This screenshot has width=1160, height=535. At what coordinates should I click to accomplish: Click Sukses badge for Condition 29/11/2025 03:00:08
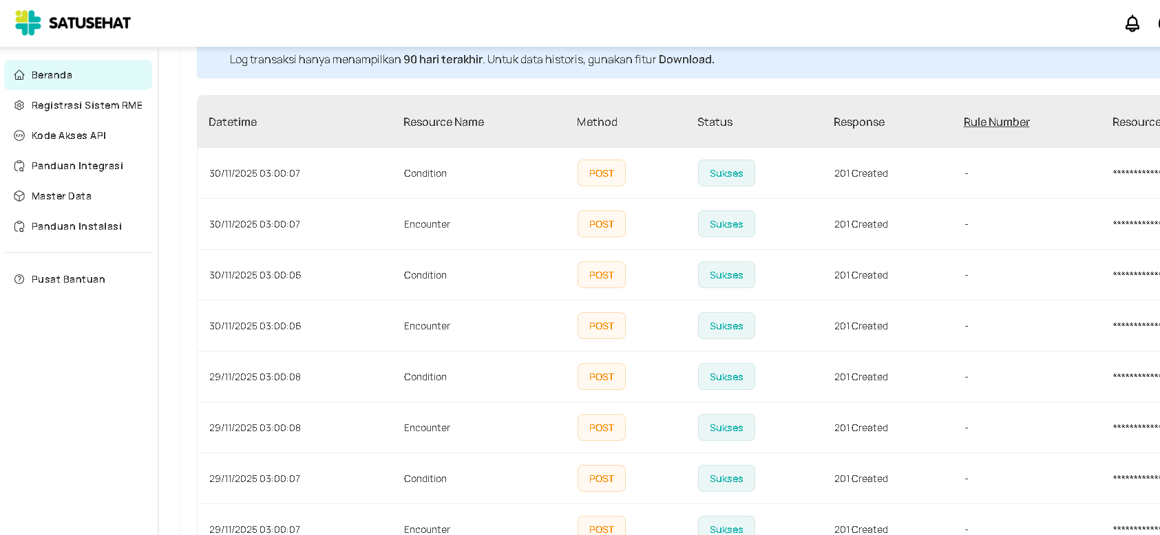(x=726, y=377)
